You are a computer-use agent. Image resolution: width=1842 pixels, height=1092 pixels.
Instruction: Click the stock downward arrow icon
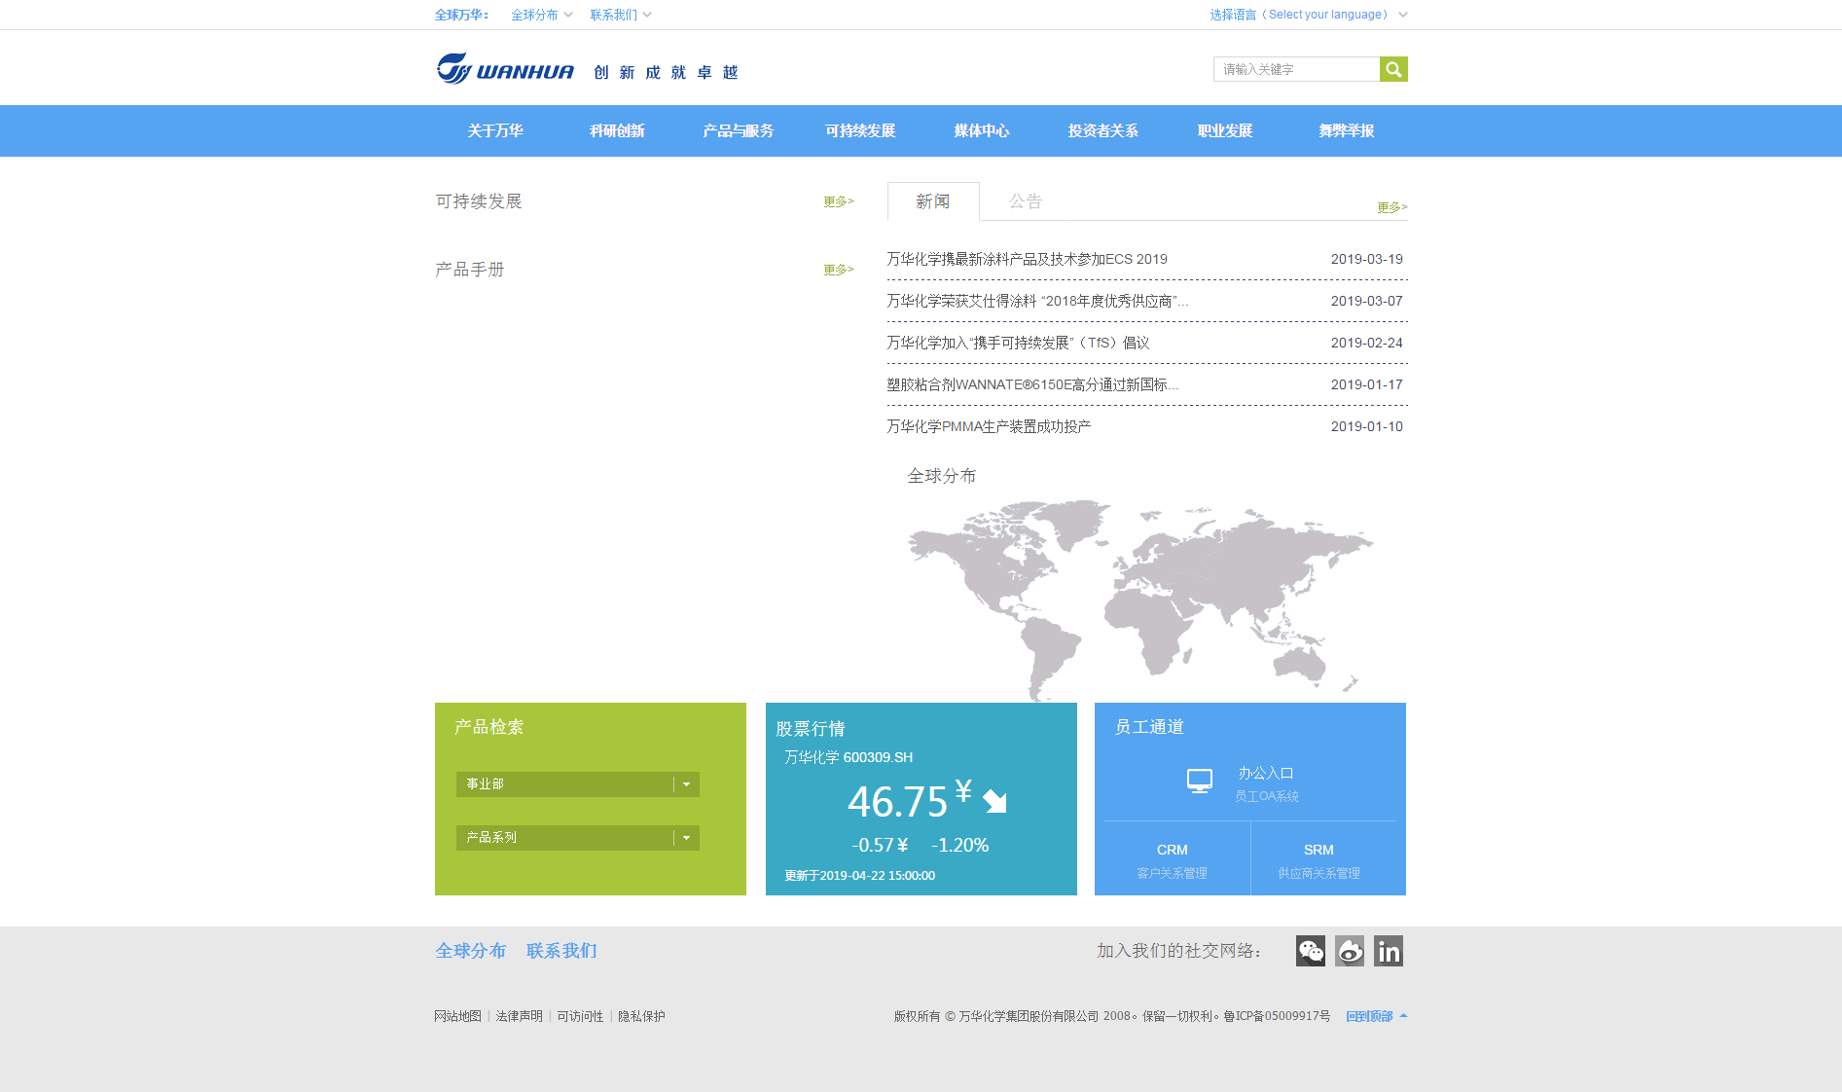[994, 801]
